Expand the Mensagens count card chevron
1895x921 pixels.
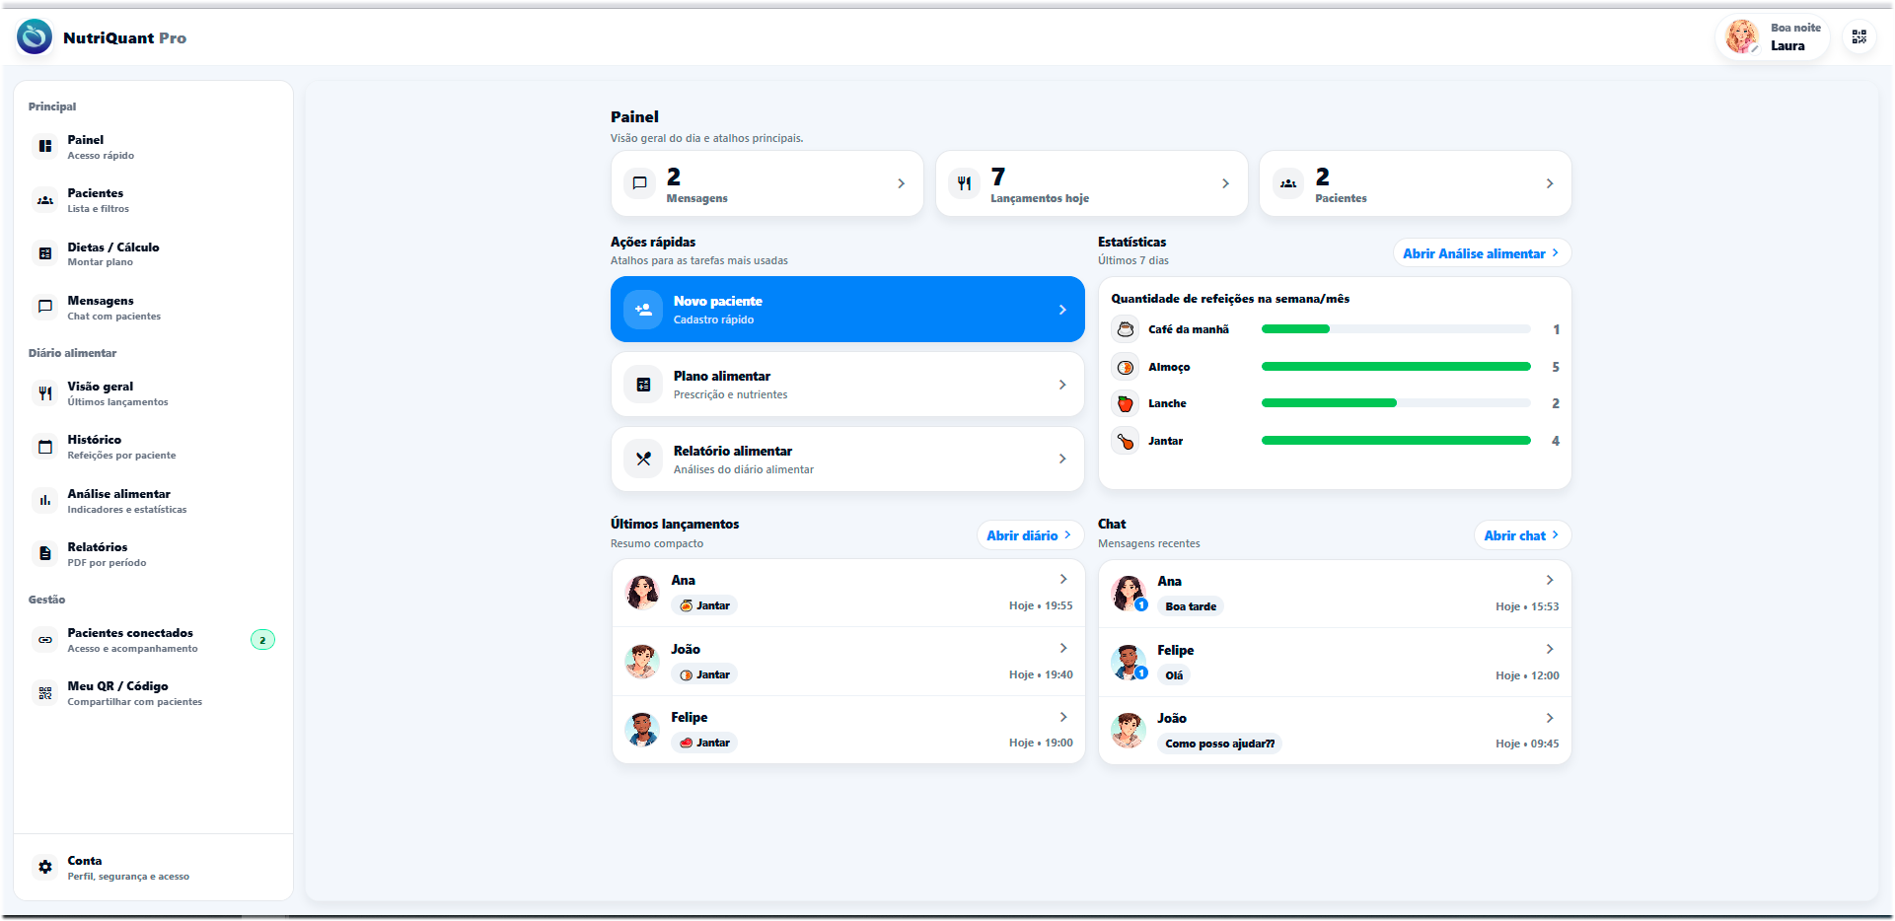[x=901, y=183]
